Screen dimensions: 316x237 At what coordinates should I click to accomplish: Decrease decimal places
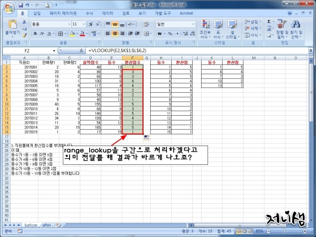click(x=193, y=34)
